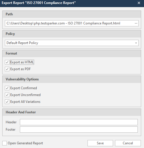Click the Export All Variations label
The width and height of the screenshot is (144, 148).
coord(25,102)
